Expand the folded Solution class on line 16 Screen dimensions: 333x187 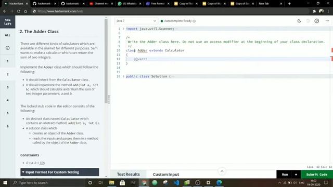coord(123,76)
